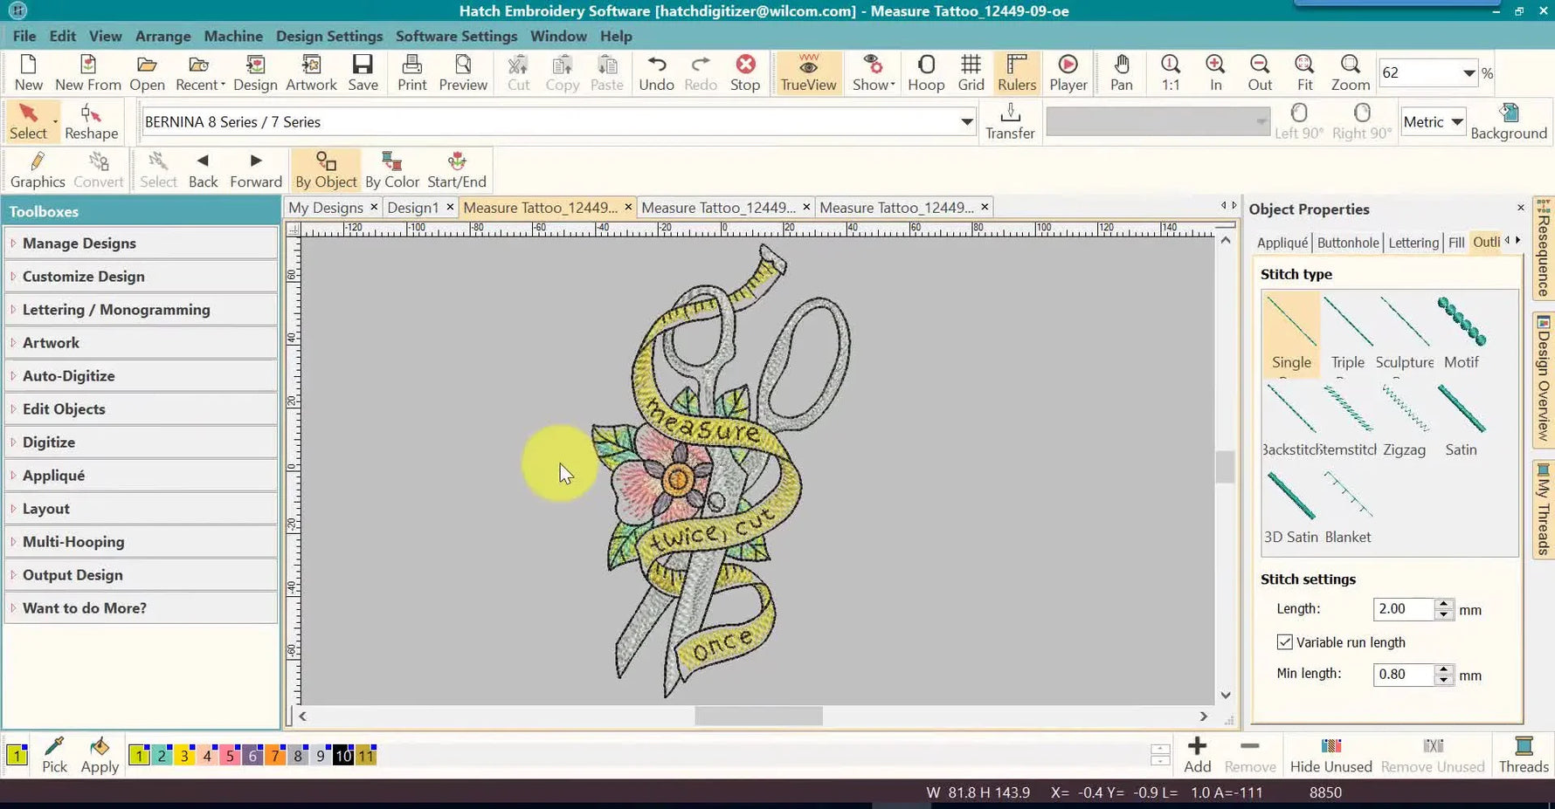The image size is (1555, 809).
Task: Open the Arrange menu
Action: (x=162, y=36)
